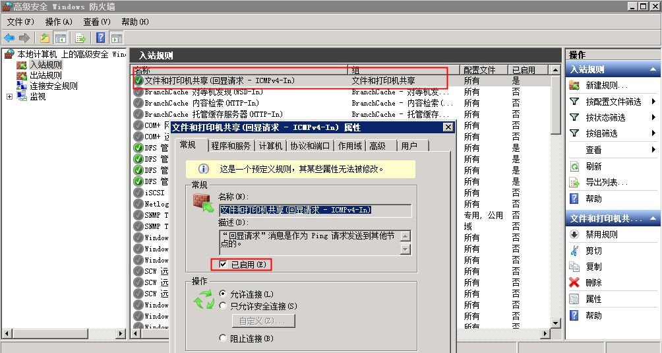Viewport: 662px width, 353px height.
Task: Click the Up one level folder icon
Action: pos(44,38)
